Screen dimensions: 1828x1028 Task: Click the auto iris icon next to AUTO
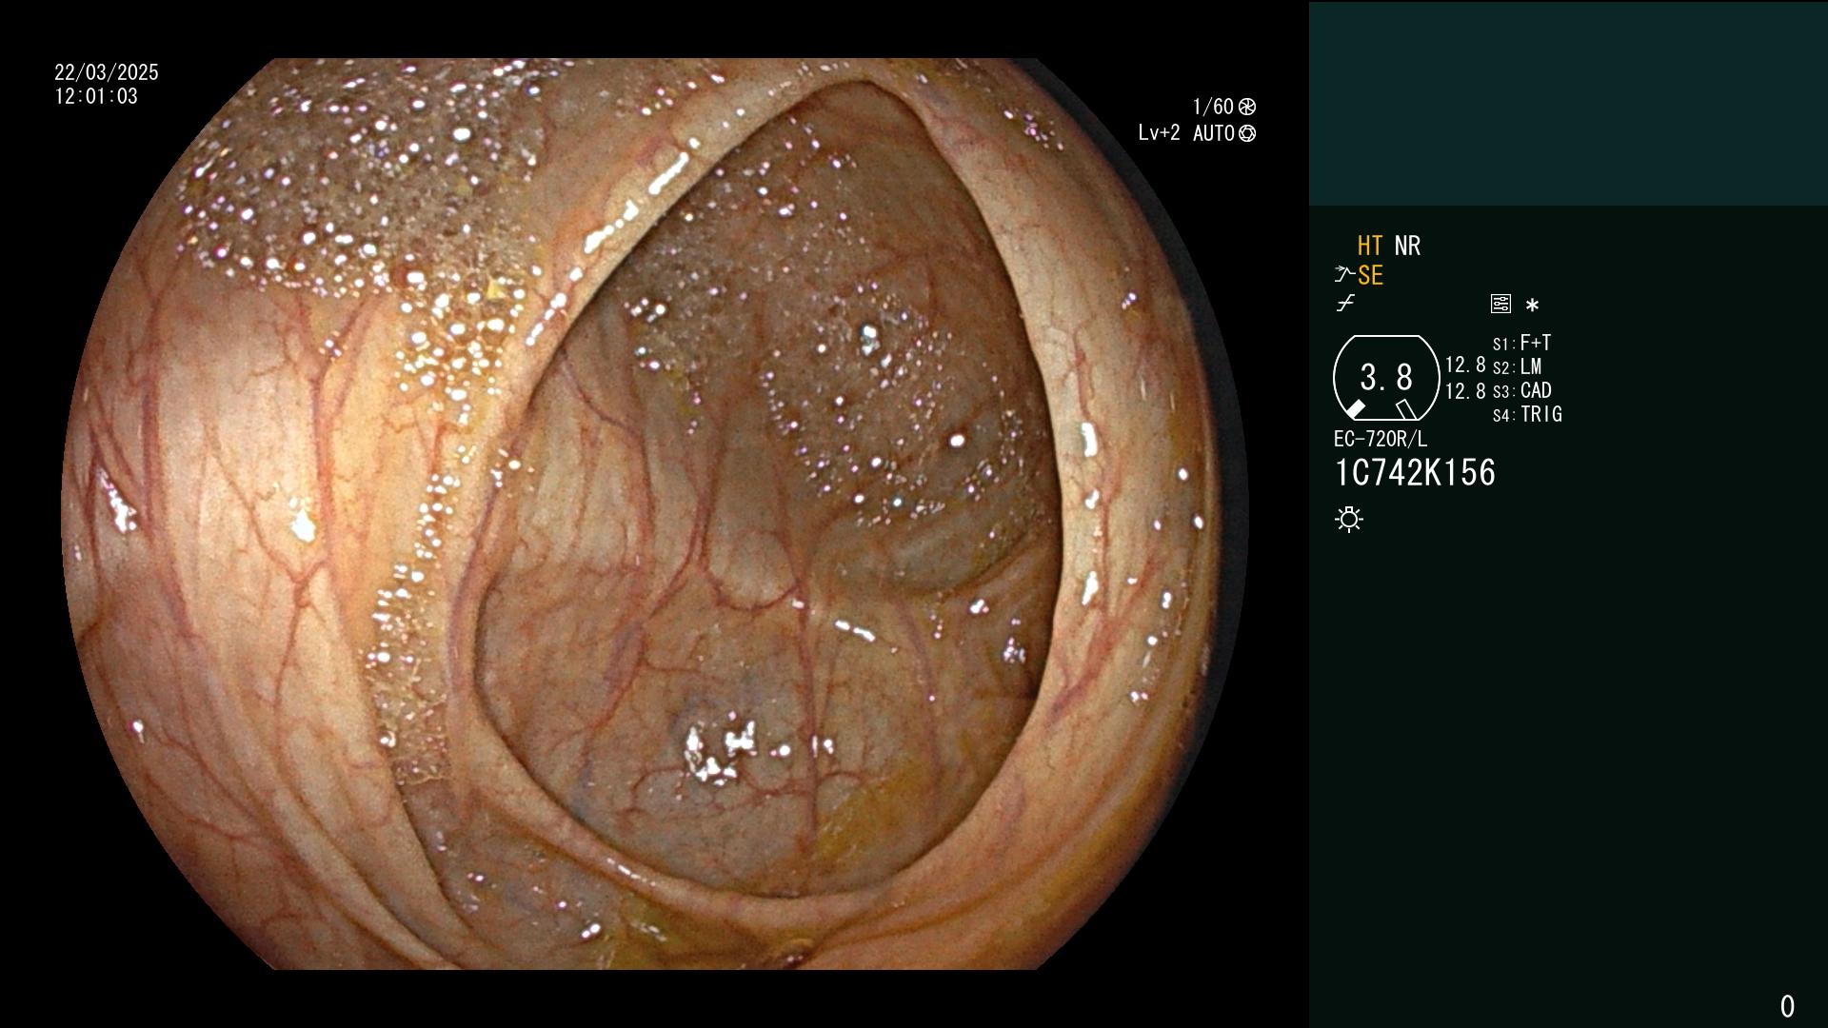click(1247, 133)
